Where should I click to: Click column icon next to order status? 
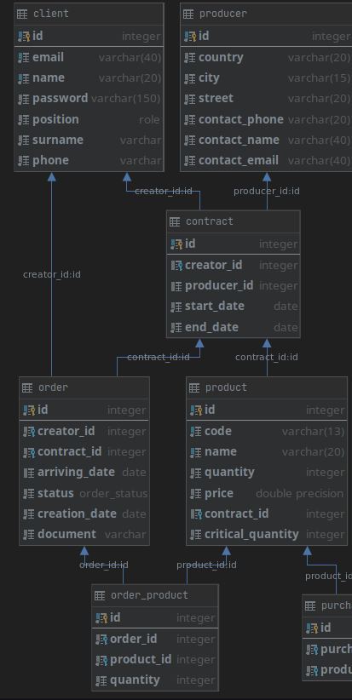(x=29, y=494)
